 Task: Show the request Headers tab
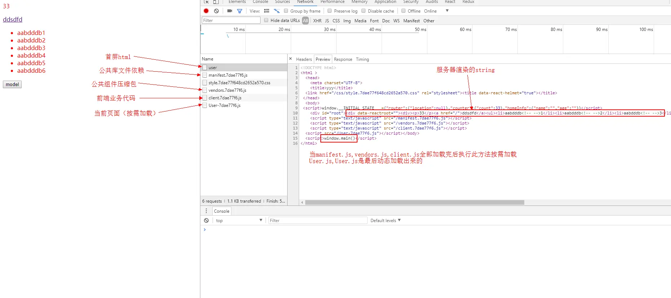click(304, 59)
